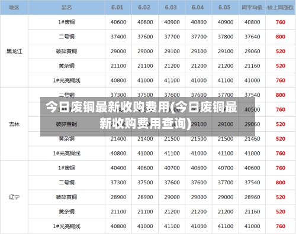Select 41100 in 辽宁 1#光亮铜线 6.05 cell
This screenshot has width=296, height=234.
coord(226,226)
